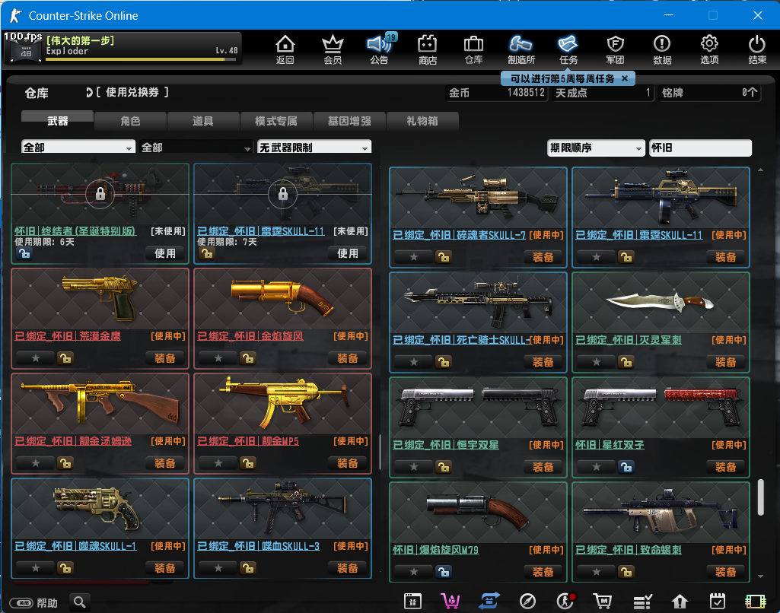Viewport: 780px width, 613px height.
Task: Click 装备 for 噬魂SKULL-1
Action: (x=164, y=568)
